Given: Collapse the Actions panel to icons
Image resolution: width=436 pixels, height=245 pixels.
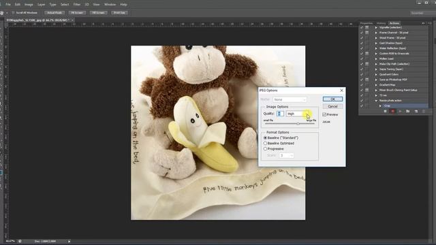Looking at the screenshot, I should pyautogui.click(x=423, y=23).
